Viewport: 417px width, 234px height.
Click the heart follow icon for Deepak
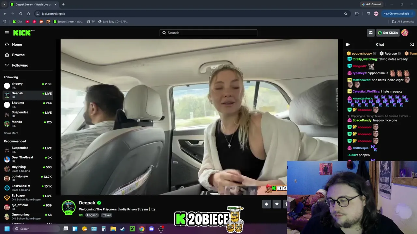[x=277, y=204]
